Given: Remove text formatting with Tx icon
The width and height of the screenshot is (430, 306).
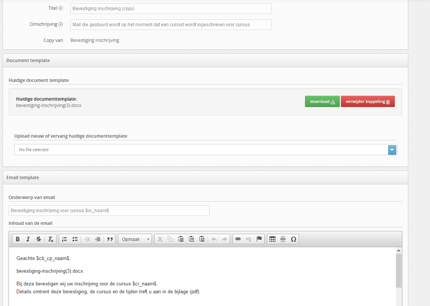Looking at the screenshot, I should [x=51, y=239].
